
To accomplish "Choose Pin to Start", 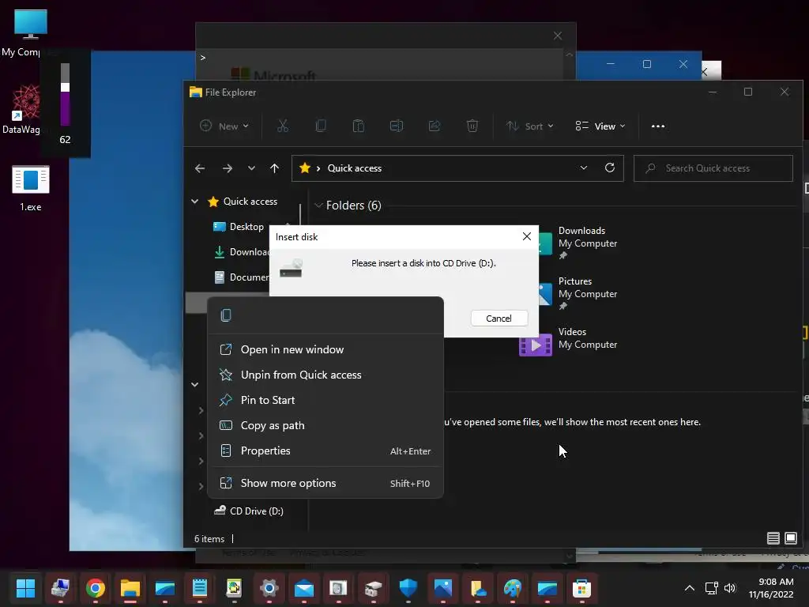I will (x=325, y=400).
